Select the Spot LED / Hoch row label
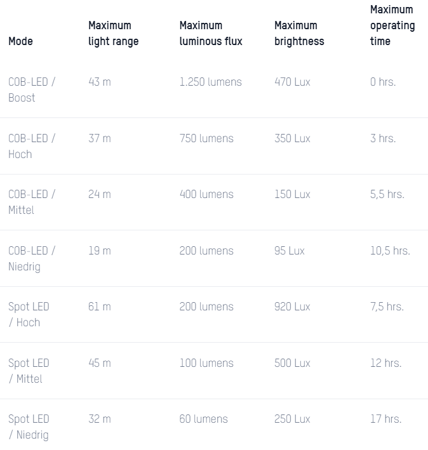Viewport: 428px width, 450px height. click(x=29, y=315)
